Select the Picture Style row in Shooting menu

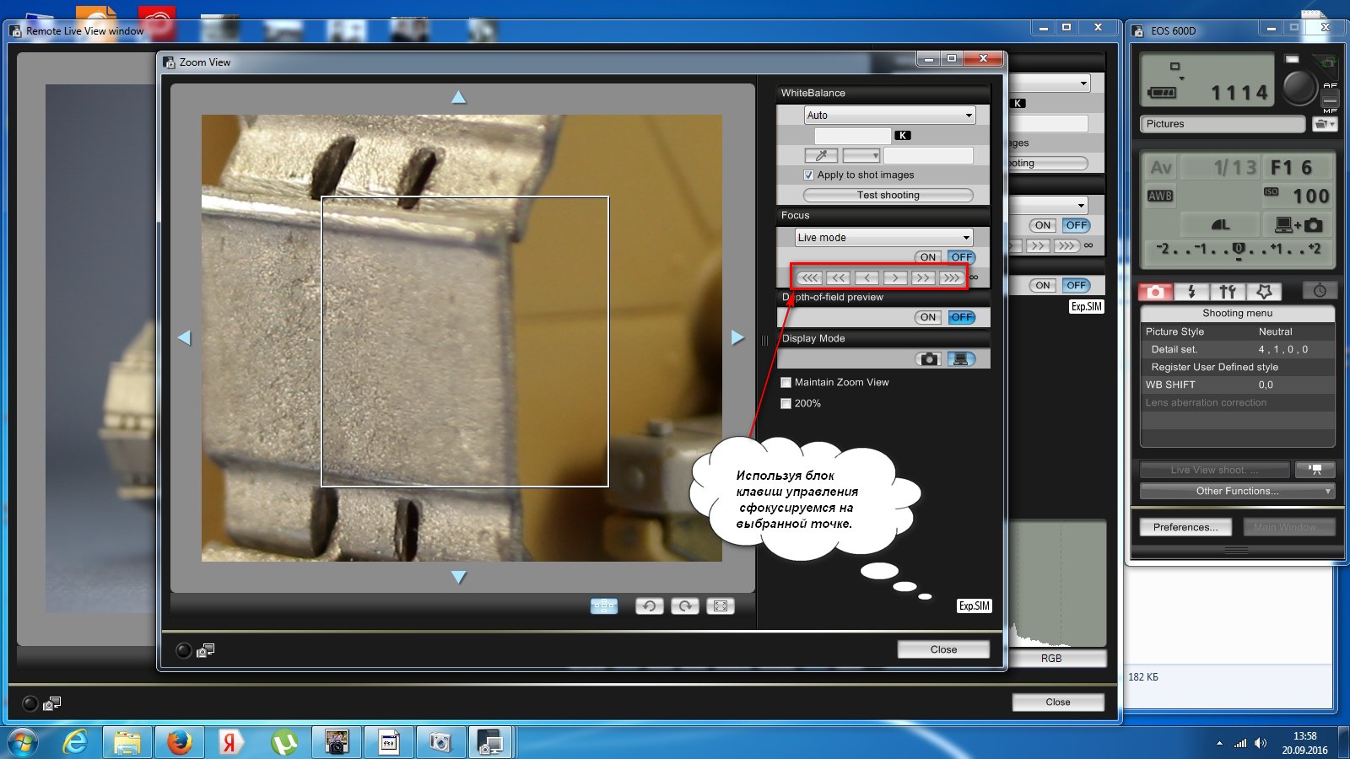point(1237,331)
